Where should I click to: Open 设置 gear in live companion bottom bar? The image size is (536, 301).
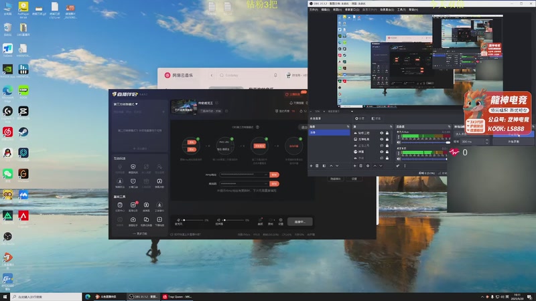point(281,221)
